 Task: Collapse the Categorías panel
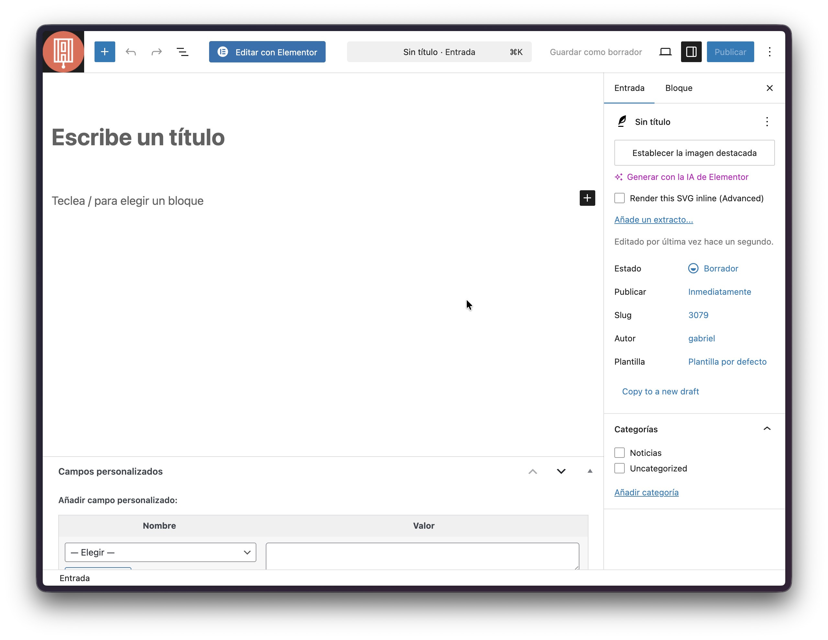766,429
